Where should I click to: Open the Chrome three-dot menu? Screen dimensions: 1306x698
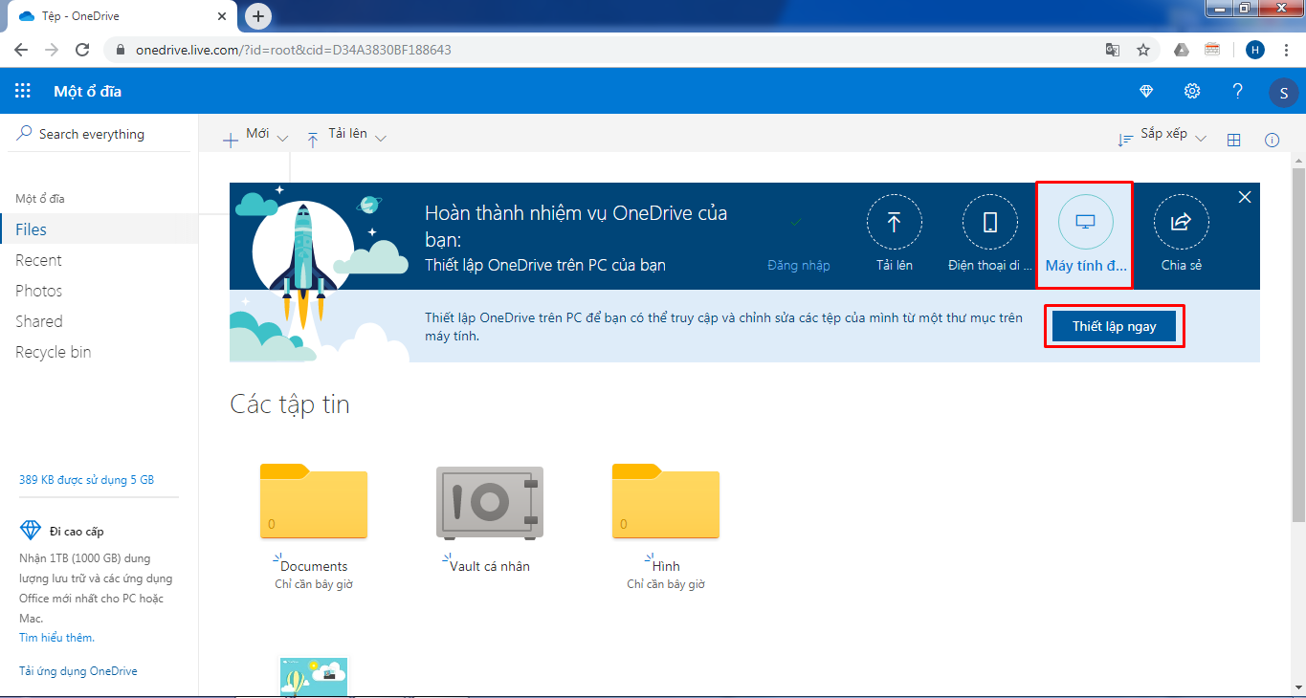click(x=1286, y=50)
